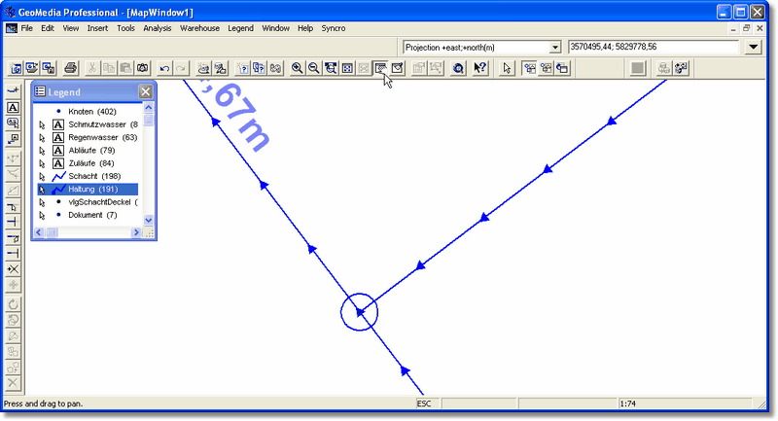778x421 pixels.
Task: Click the Print toolbar icon
Action: [70, 68]
